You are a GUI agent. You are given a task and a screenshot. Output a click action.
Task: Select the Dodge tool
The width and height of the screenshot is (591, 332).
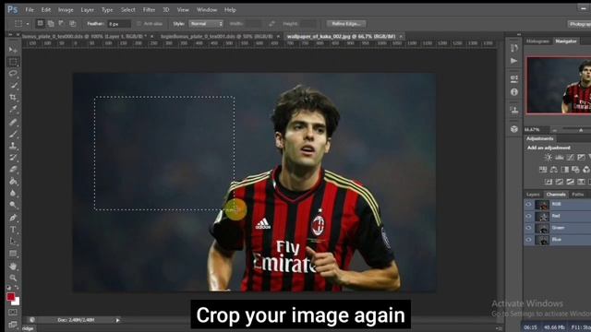pos(13,205)
